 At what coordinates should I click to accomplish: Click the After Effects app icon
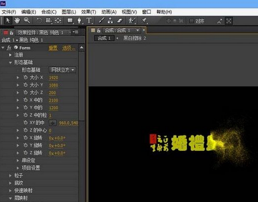3,4
